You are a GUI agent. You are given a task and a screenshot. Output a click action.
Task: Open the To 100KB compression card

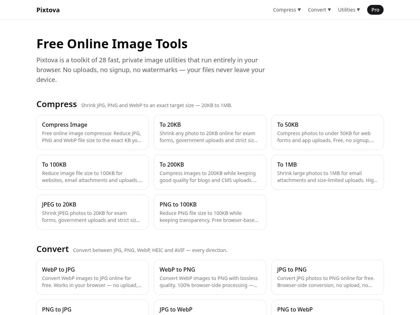point(92,172)
